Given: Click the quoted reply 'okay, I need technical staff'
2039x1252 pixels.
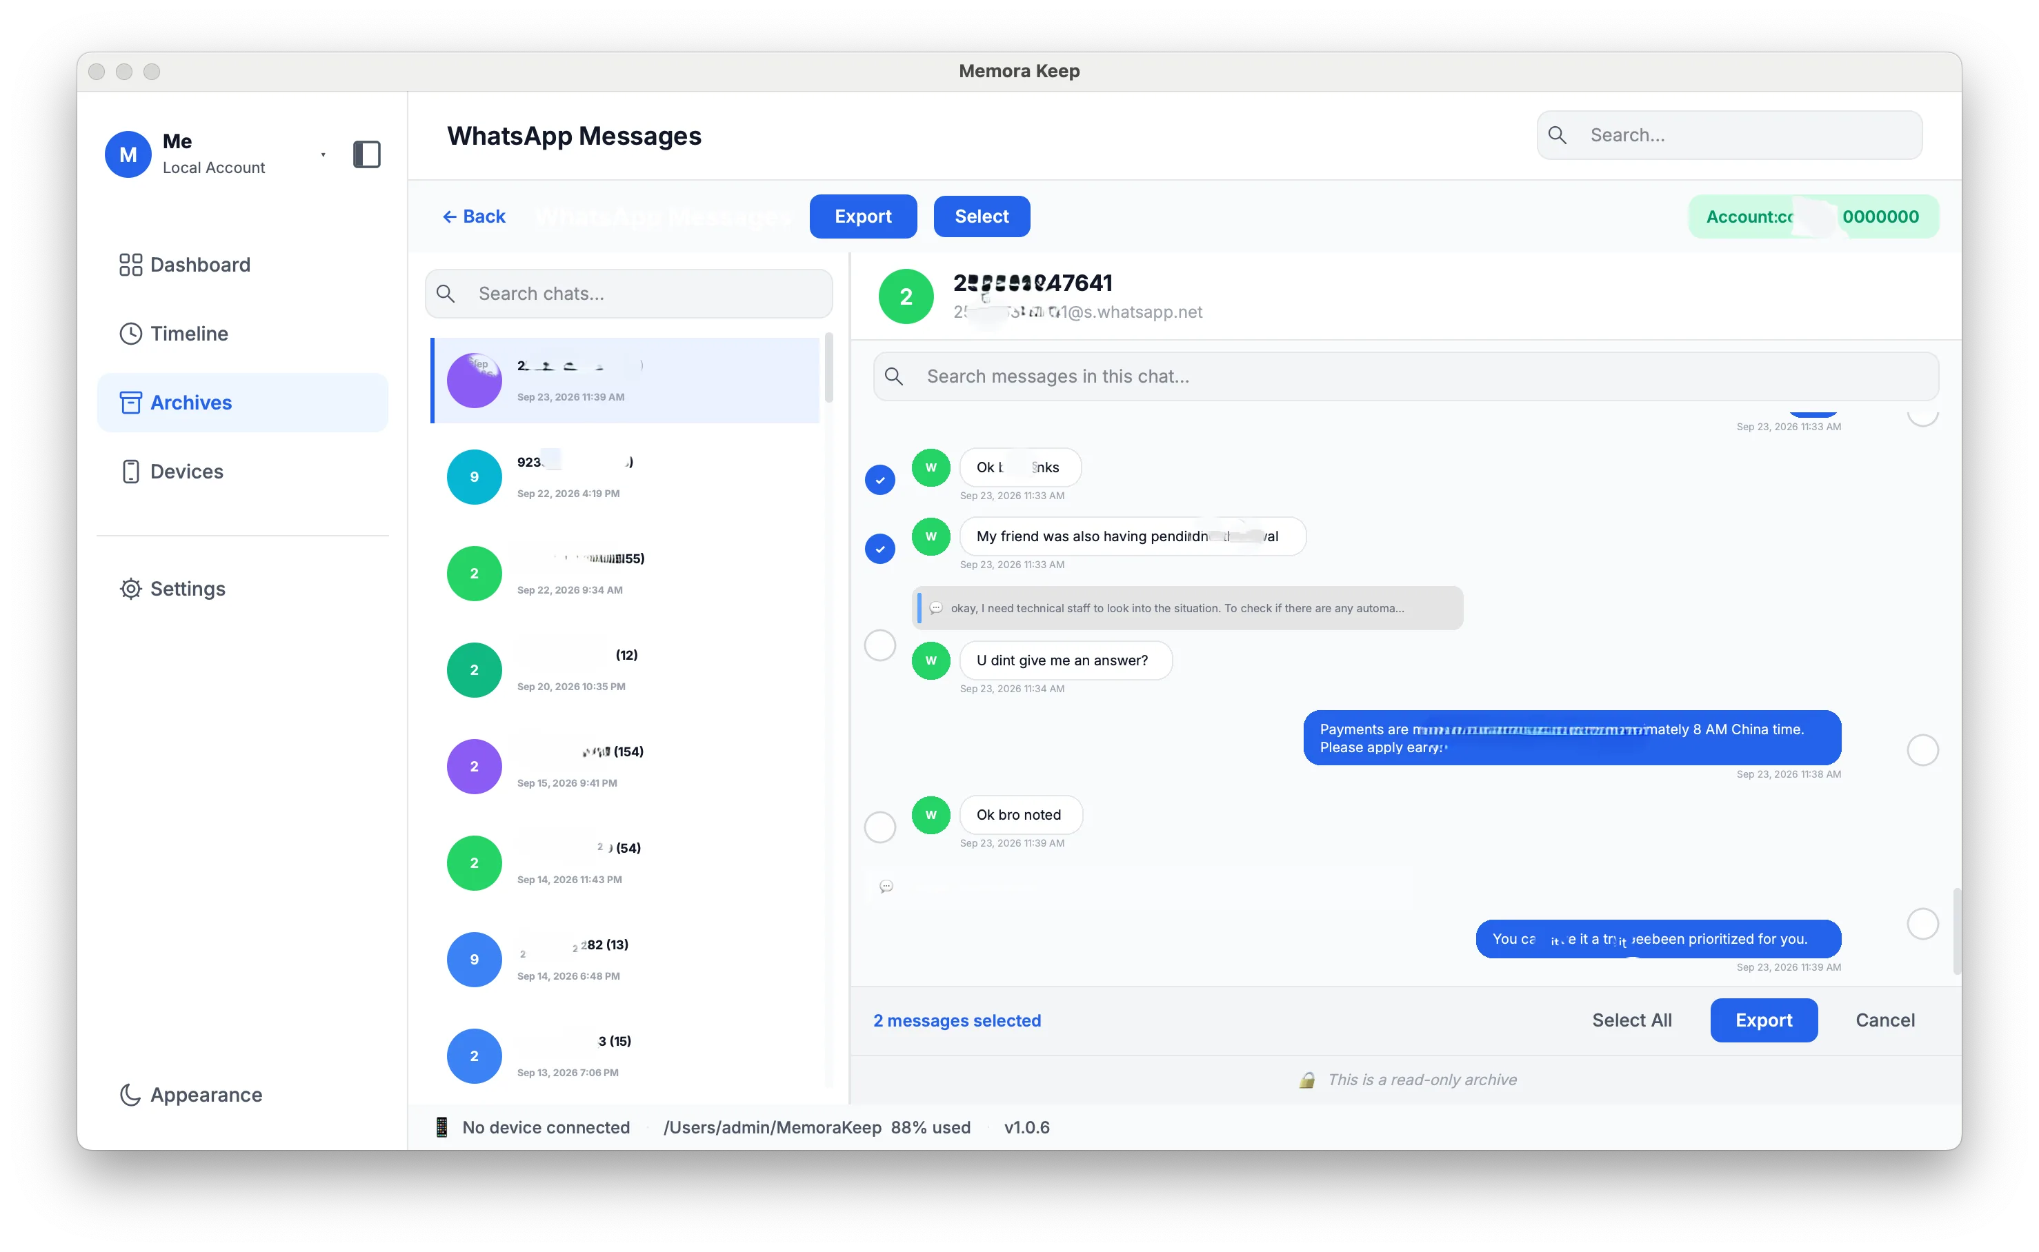Looking at the screenshot, I should point(1187,608).
